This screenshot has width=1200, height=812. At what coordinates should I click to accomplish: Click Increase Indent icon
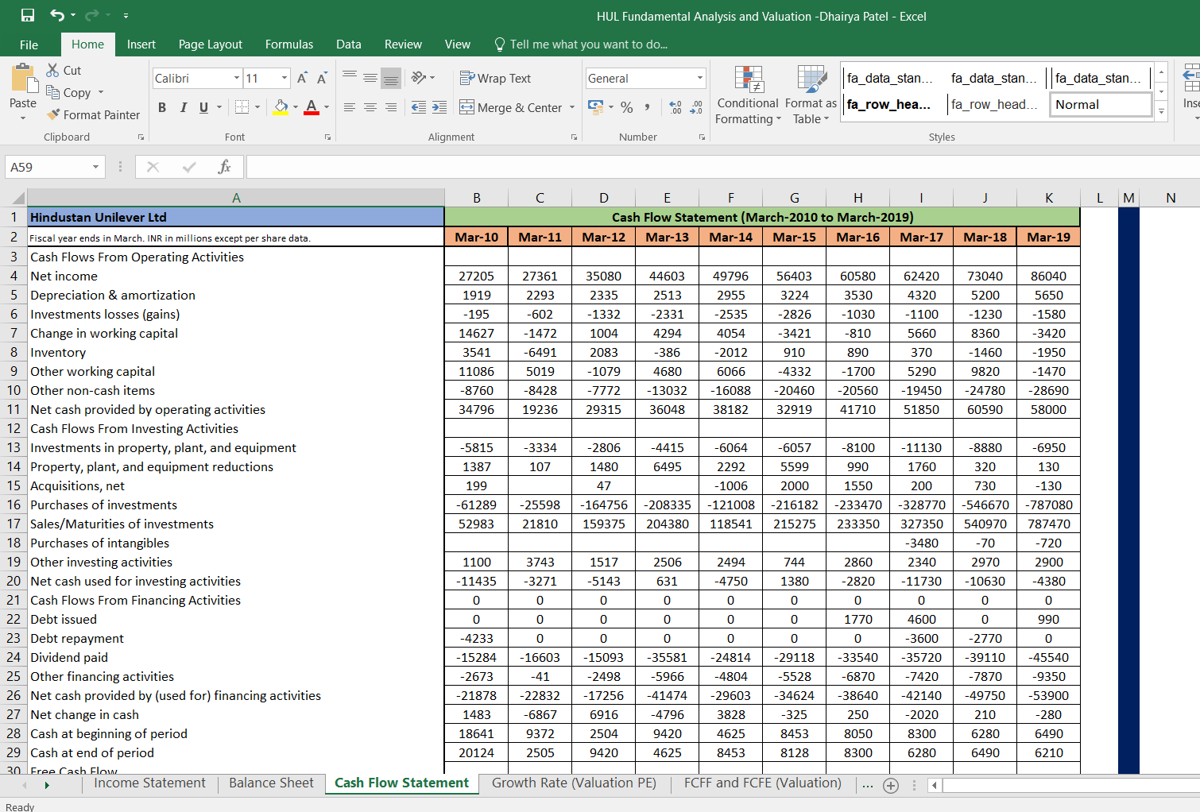click(x=439, y=107)
